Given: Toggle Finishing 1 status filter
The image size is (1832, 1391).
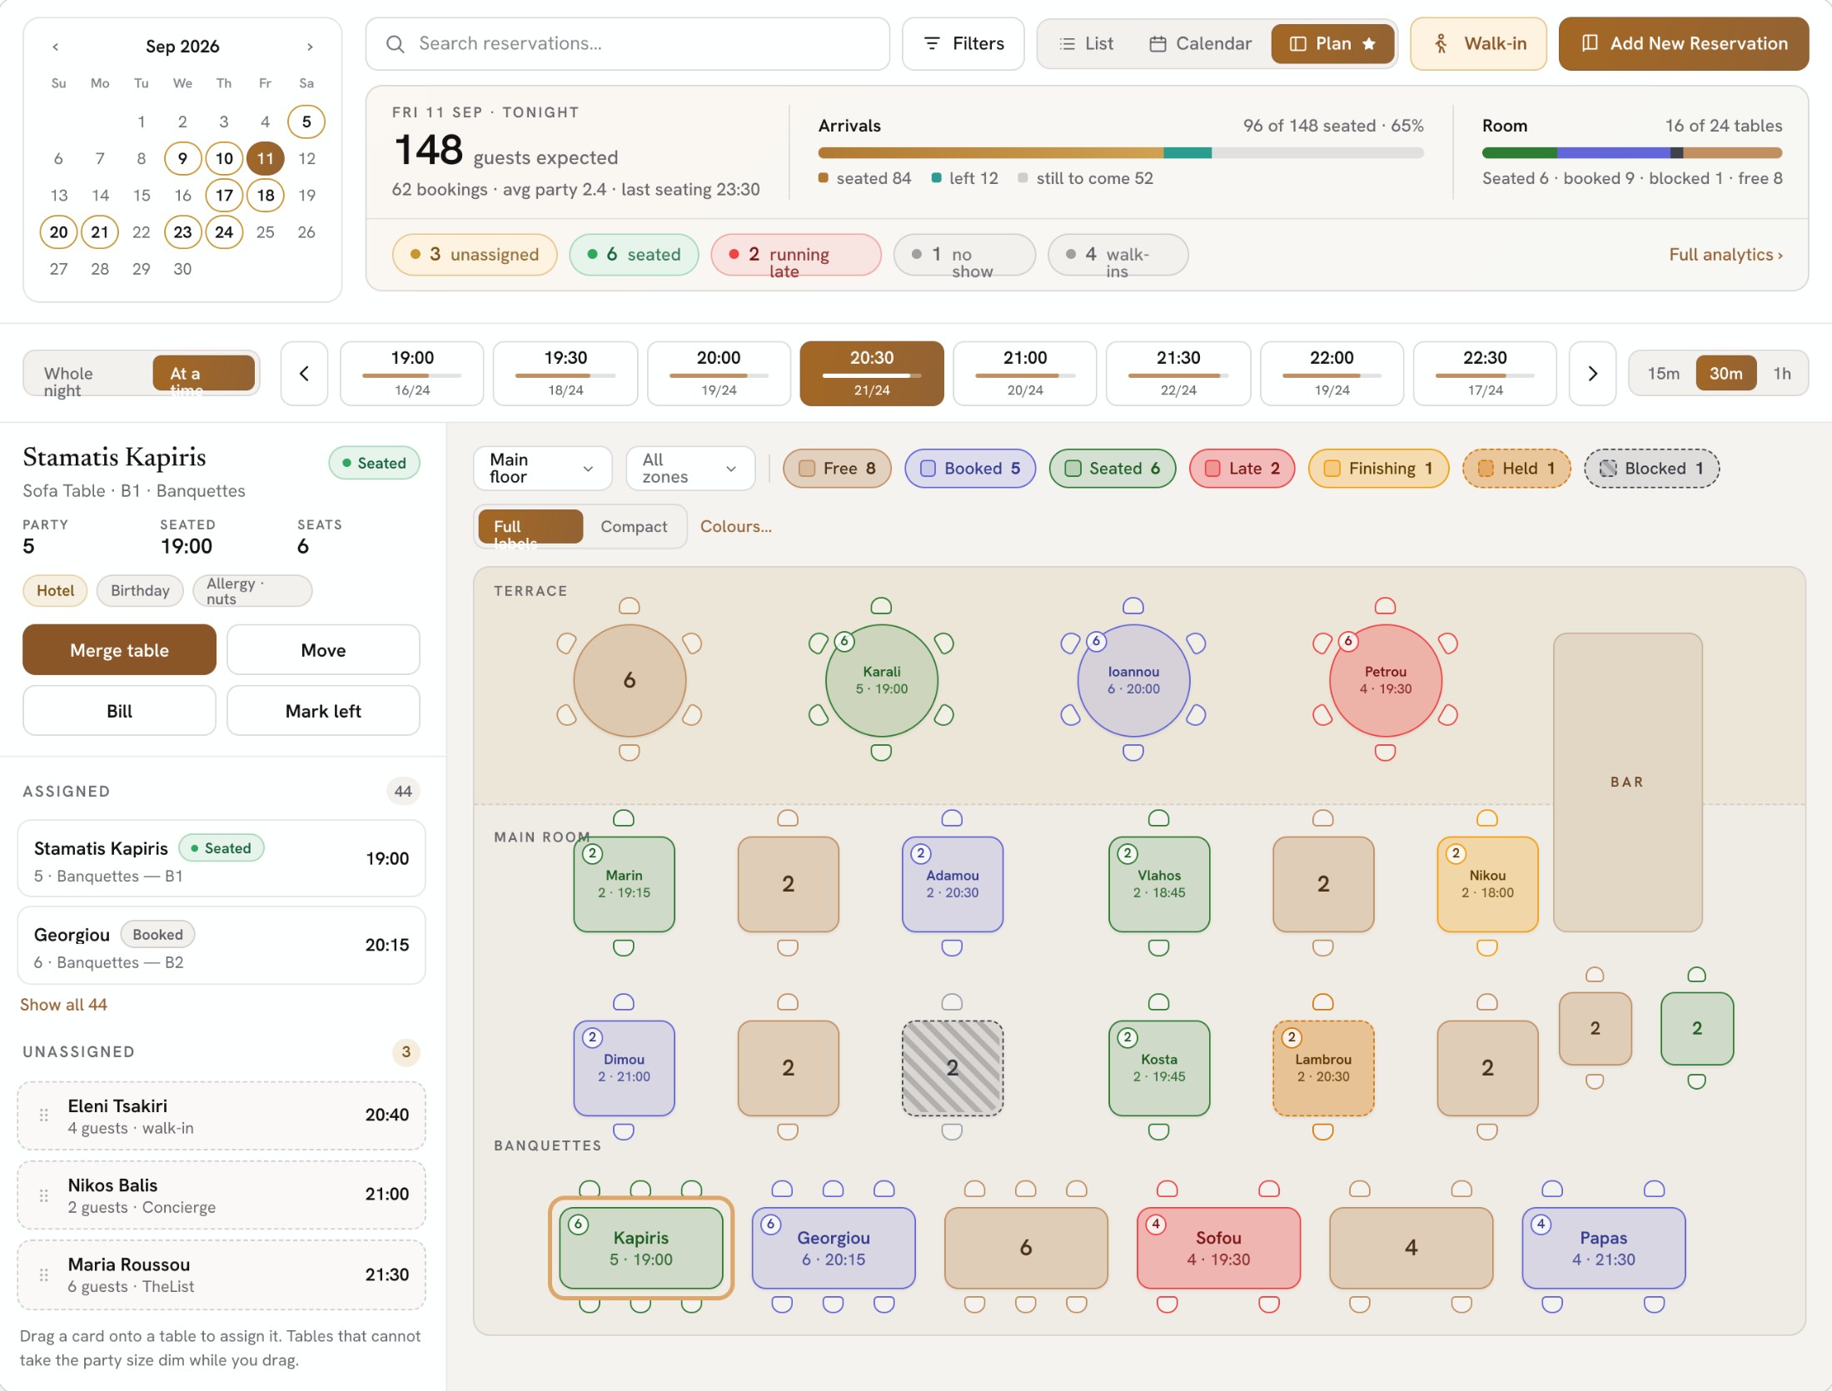Looking at the screenshot, I should click(1377, 468).
